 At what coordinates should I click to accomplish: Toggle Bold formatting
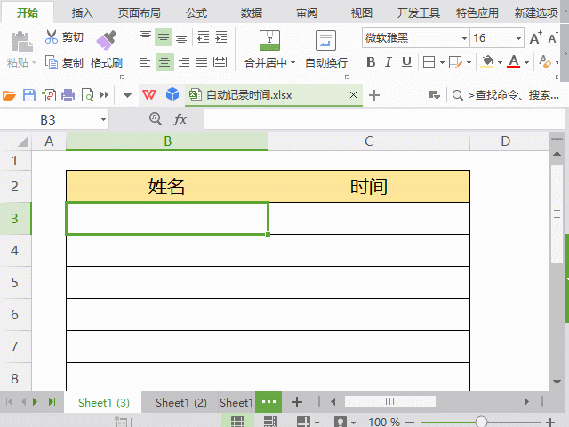point(371,62)
